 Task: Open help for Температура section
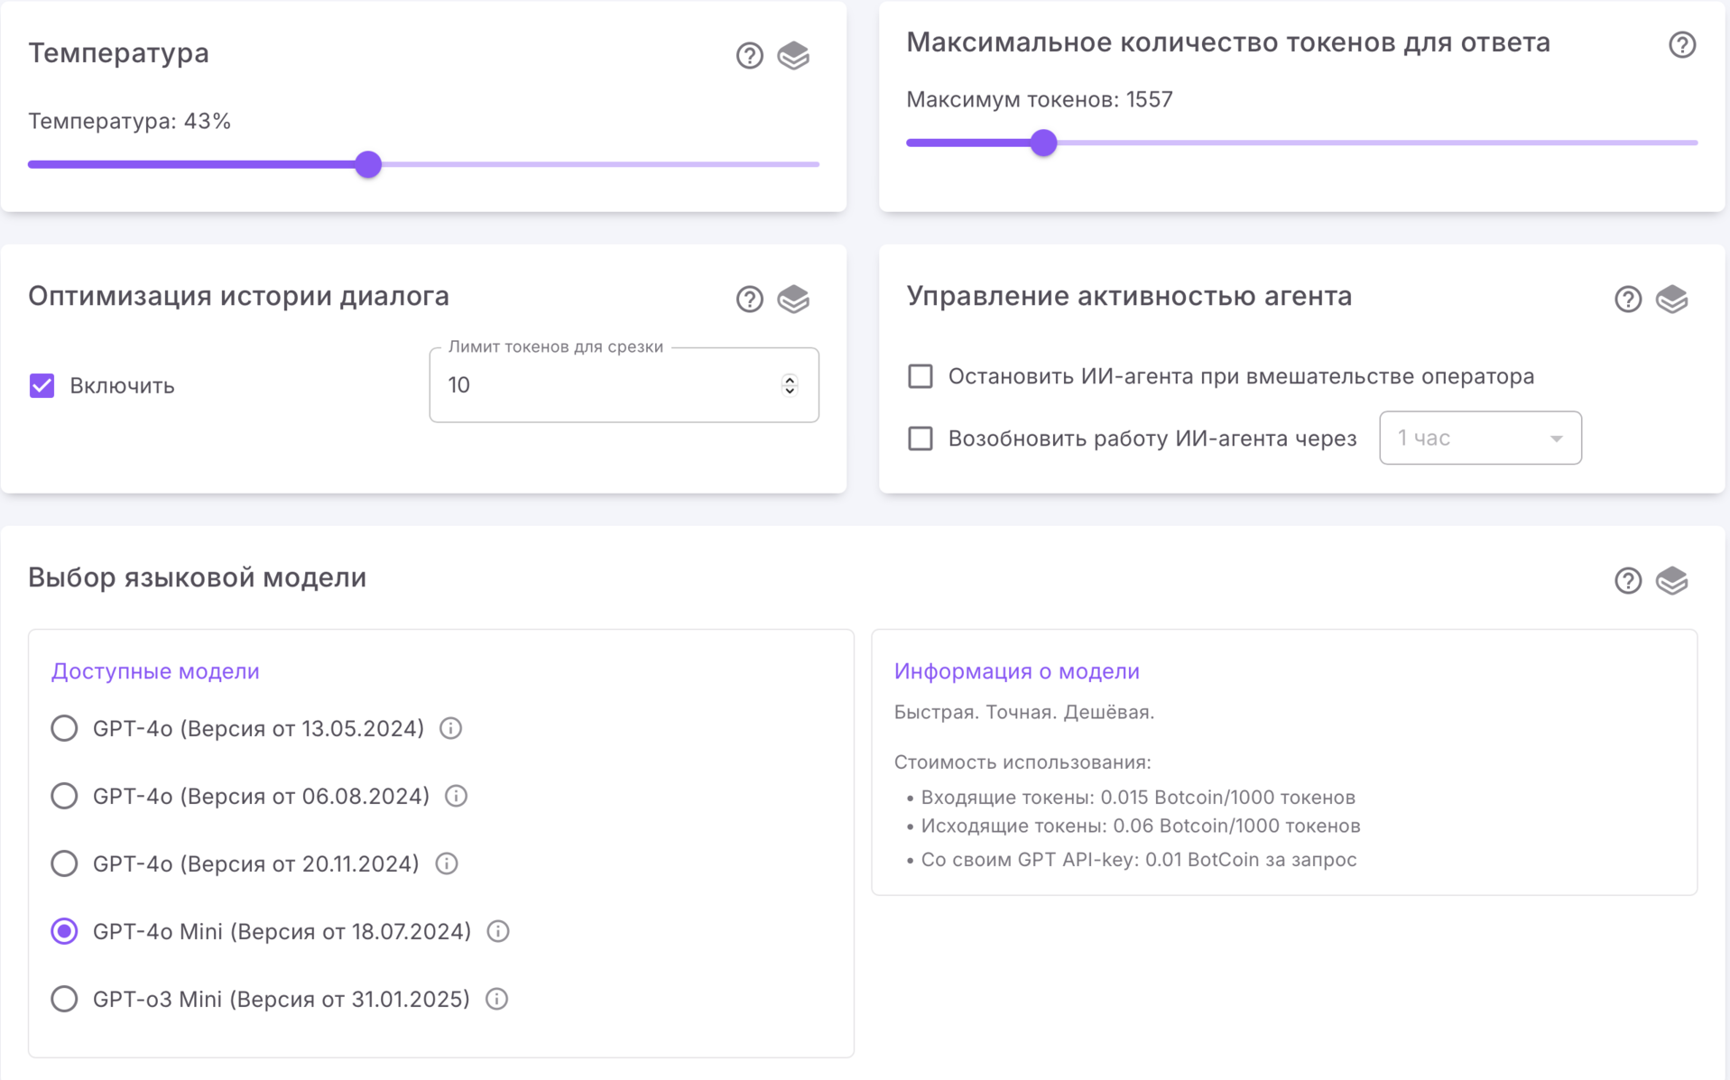tap(748, 55)
